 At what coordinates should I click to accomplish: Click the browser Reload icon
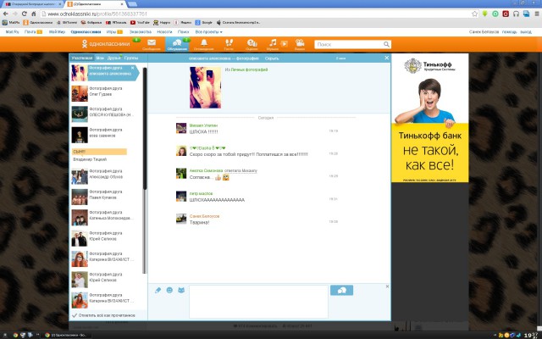click(x=25, y=14)
